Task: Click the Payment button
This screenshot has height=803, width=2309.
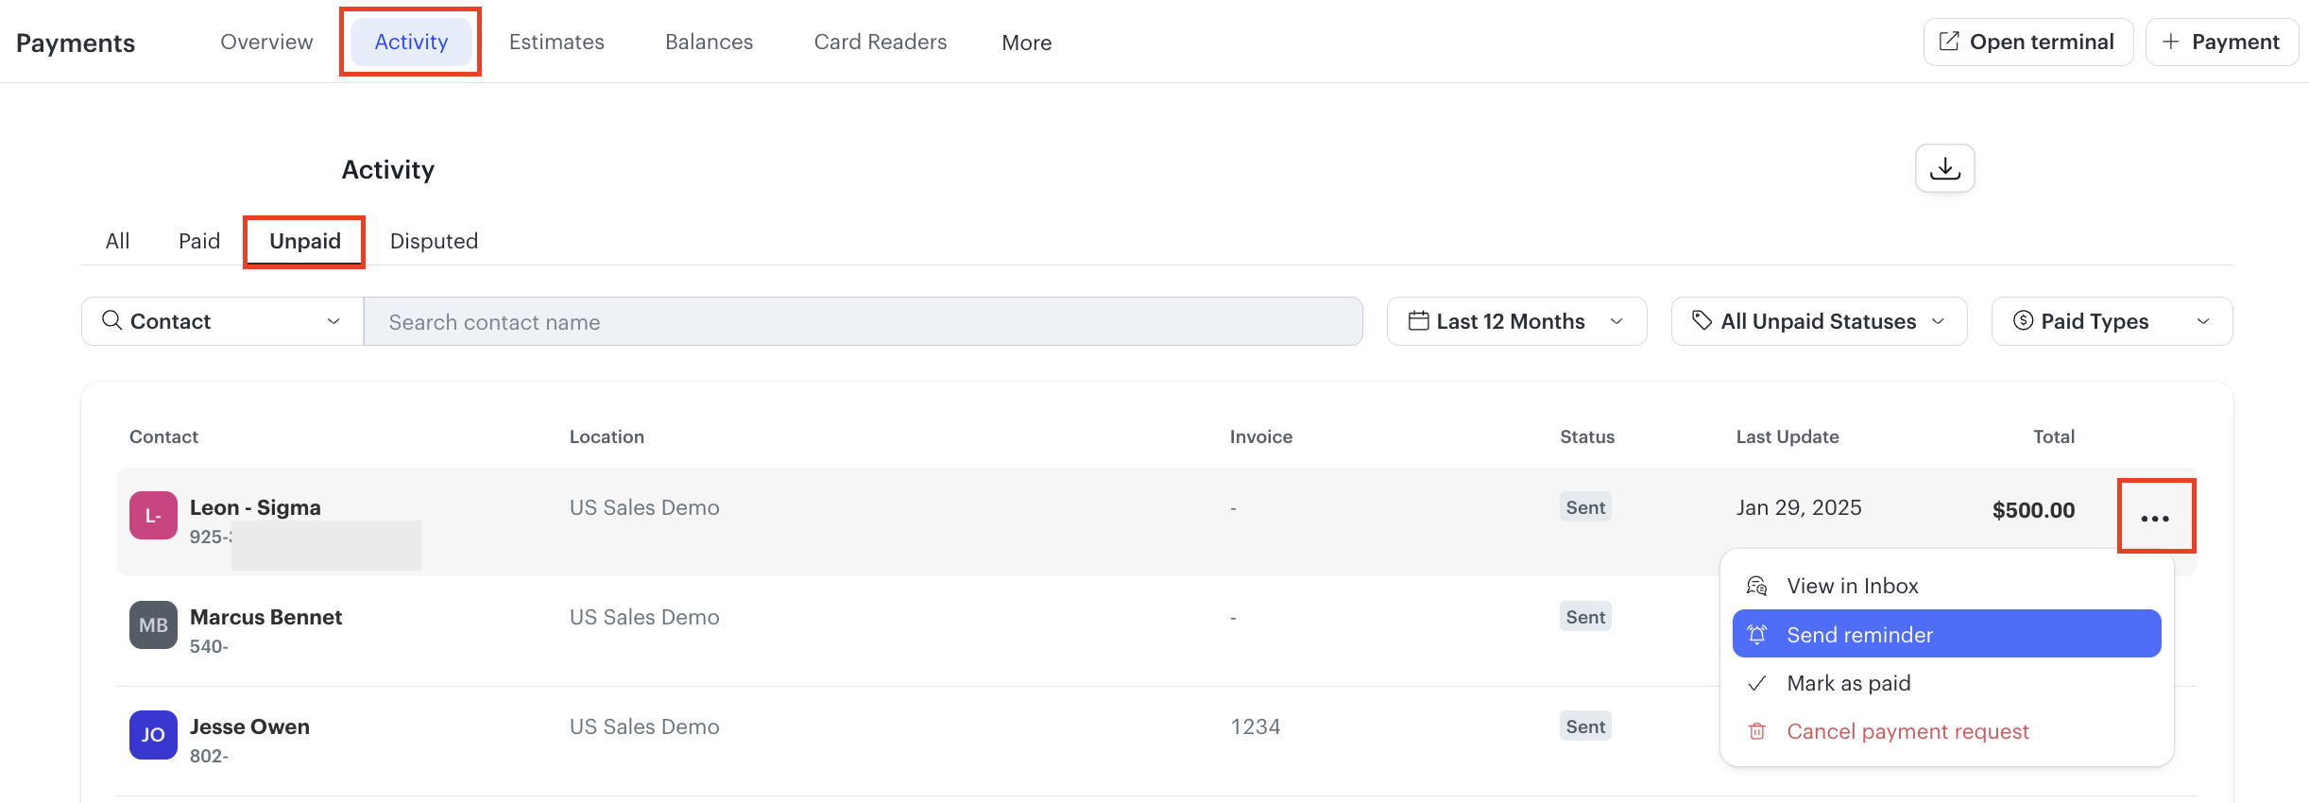Action: (x=2221, y=41)
